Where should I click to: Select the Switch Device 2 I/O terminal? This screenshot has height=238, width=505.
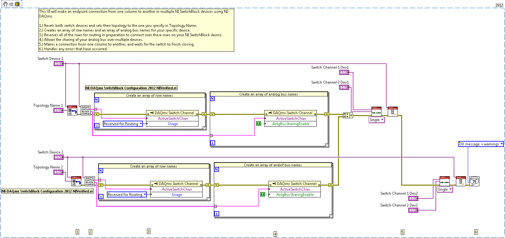58,157
